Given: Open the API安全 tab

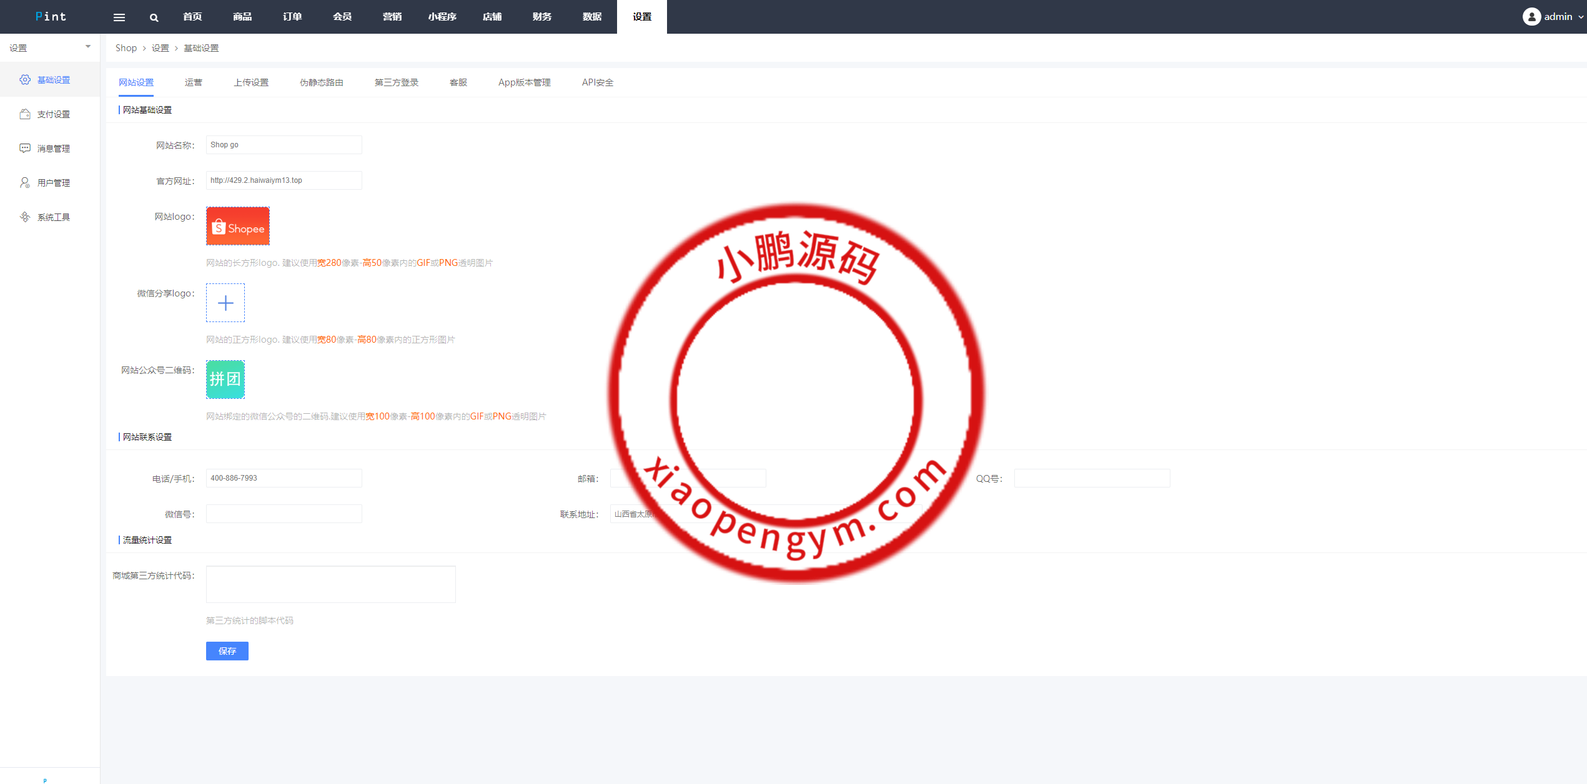Looking at the screenshot, I should click(597, 82).
